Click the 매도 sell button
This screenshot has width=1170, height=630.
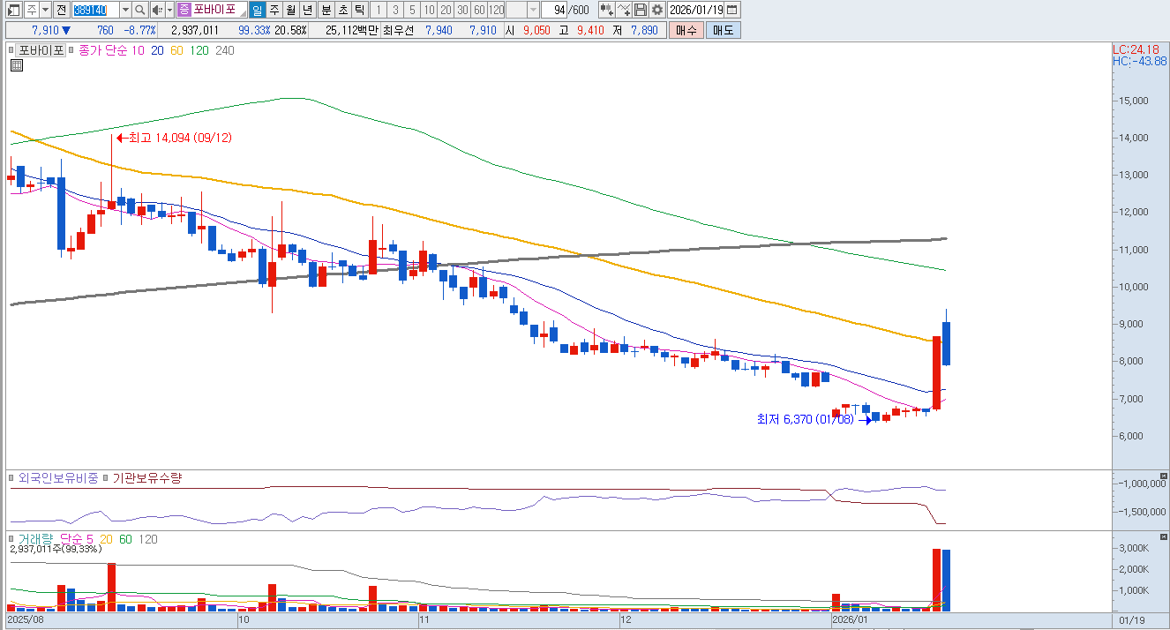click(723, 30)
